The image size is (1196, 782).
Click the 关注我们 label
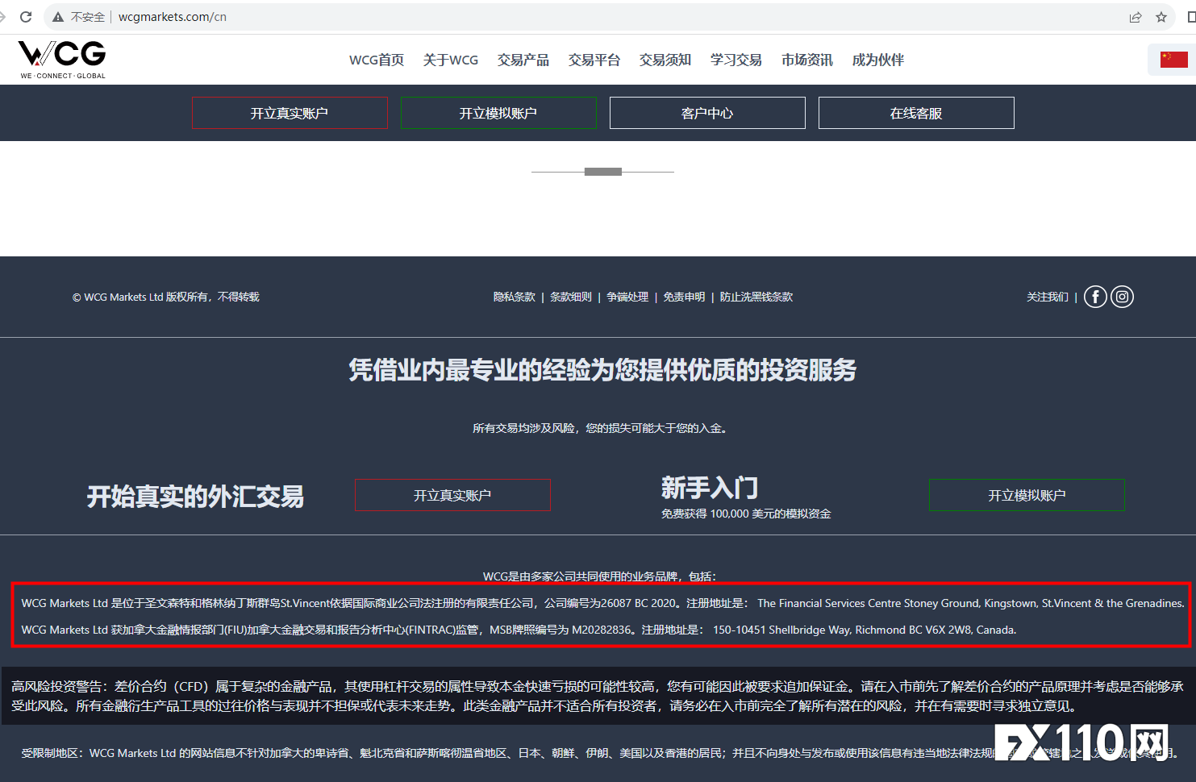tap(1047, 297)
